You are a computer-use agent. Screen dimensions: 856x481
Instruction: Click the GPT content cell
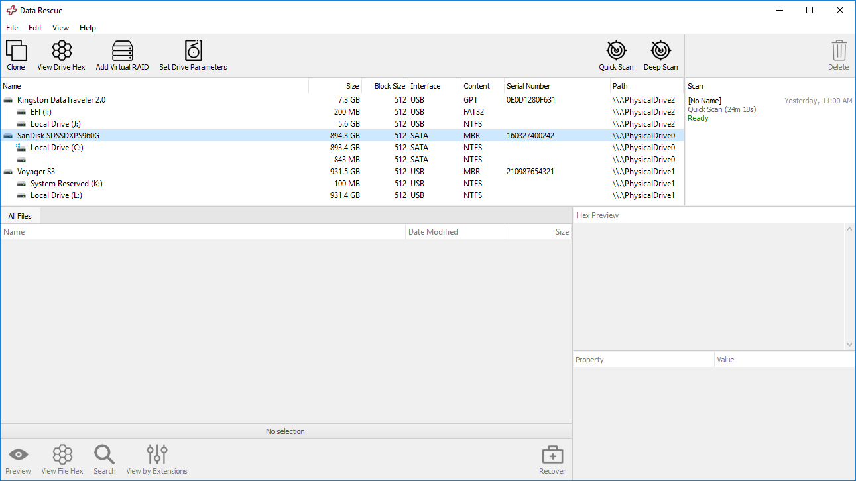471,100
